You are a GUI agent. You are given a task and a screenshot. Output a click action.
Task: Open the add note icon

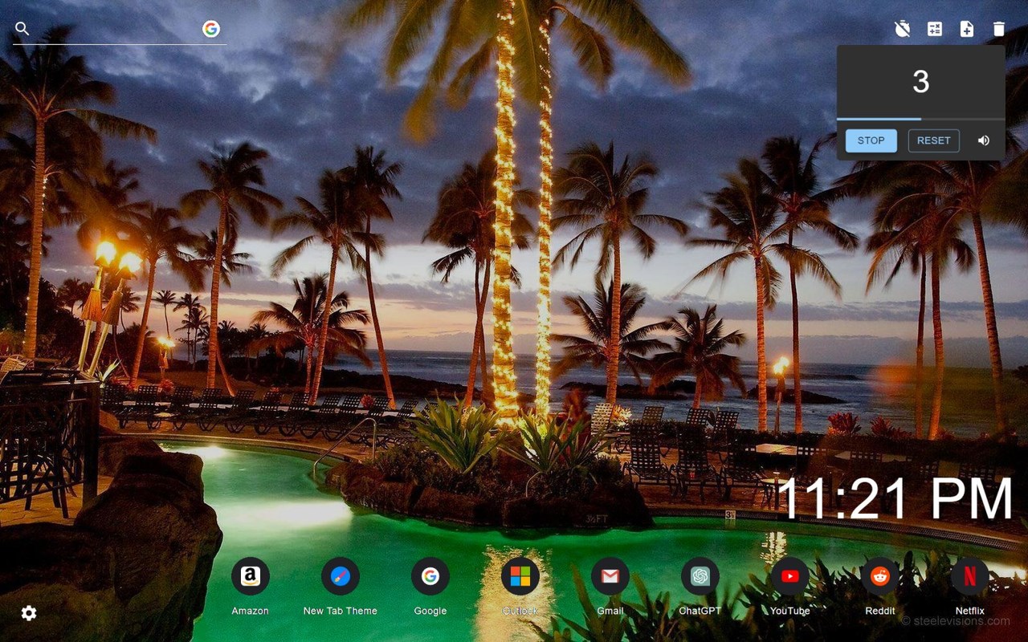(x=967, y=29)
